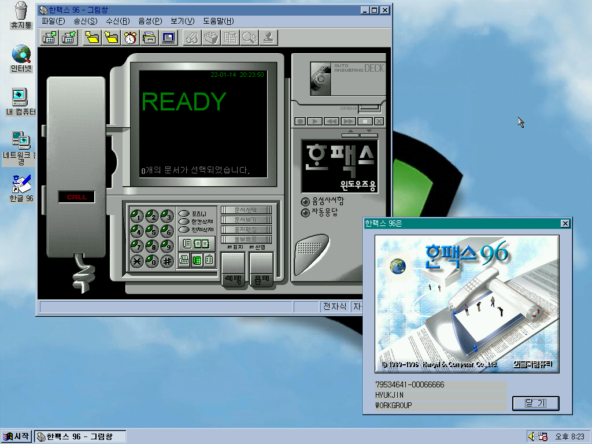Click the receive fax toolbar icon
Screen dimensions: 592x444
pos(68,38)
